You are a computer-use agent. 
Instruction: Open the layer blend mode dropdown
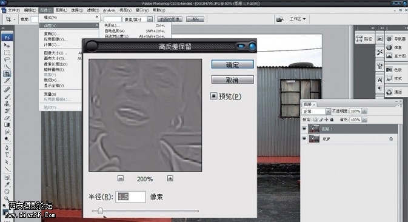point(316,112)
